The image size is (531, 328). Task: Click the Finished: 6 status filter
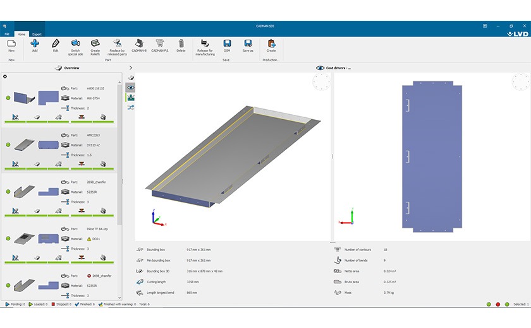85,305
